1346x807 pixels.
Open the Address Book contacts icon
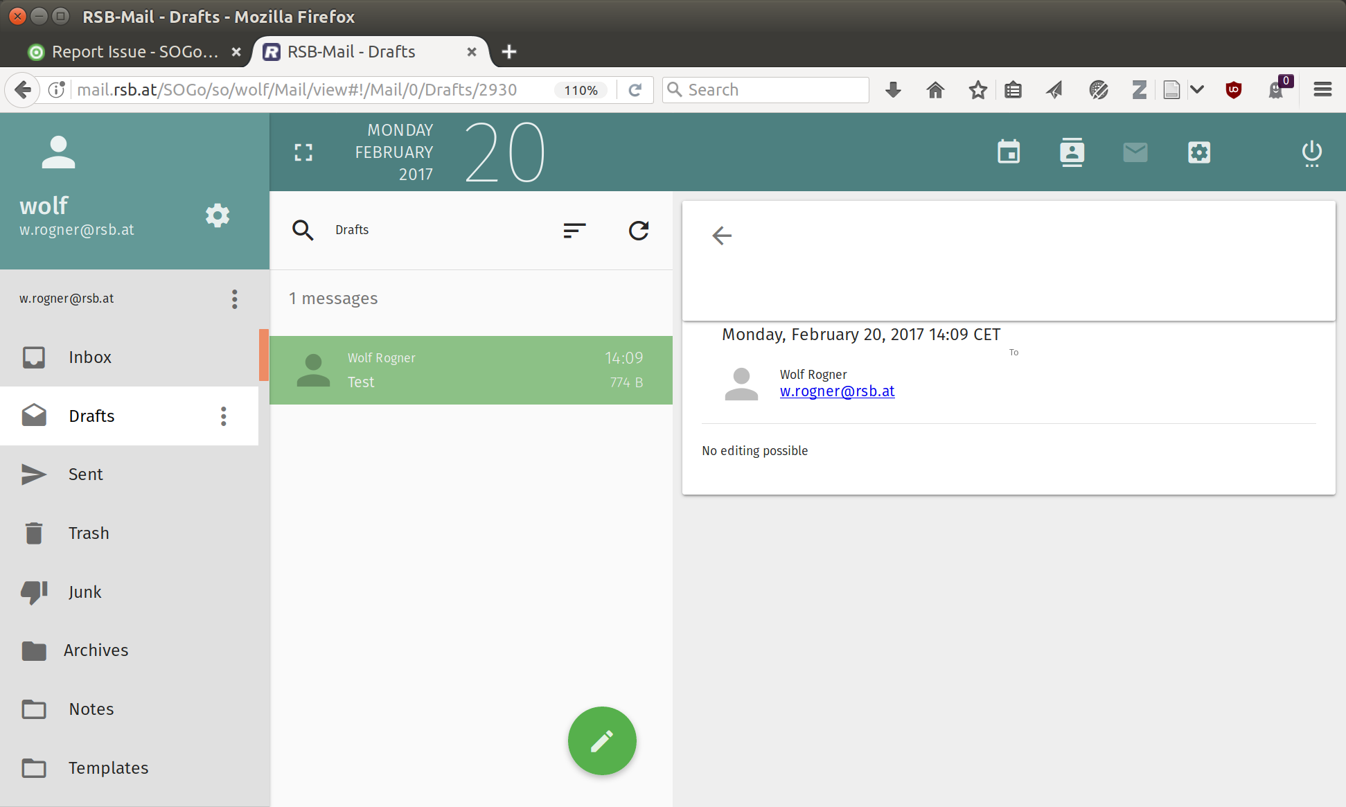(1072, 152)
